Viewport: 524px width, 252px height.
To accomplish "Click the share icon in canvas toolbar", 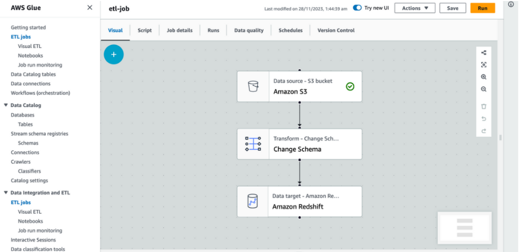I will click(484, 53).
